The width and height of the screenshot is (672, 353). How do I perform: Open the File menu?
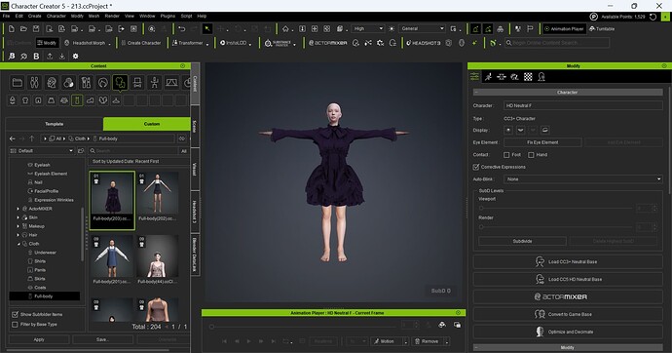[6, 16]
